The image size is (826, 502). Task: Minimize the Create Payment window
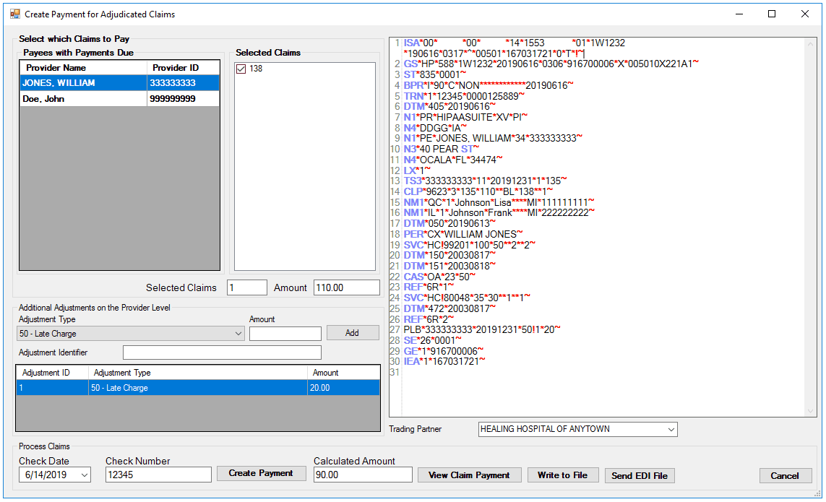click(x=739, y=14)
